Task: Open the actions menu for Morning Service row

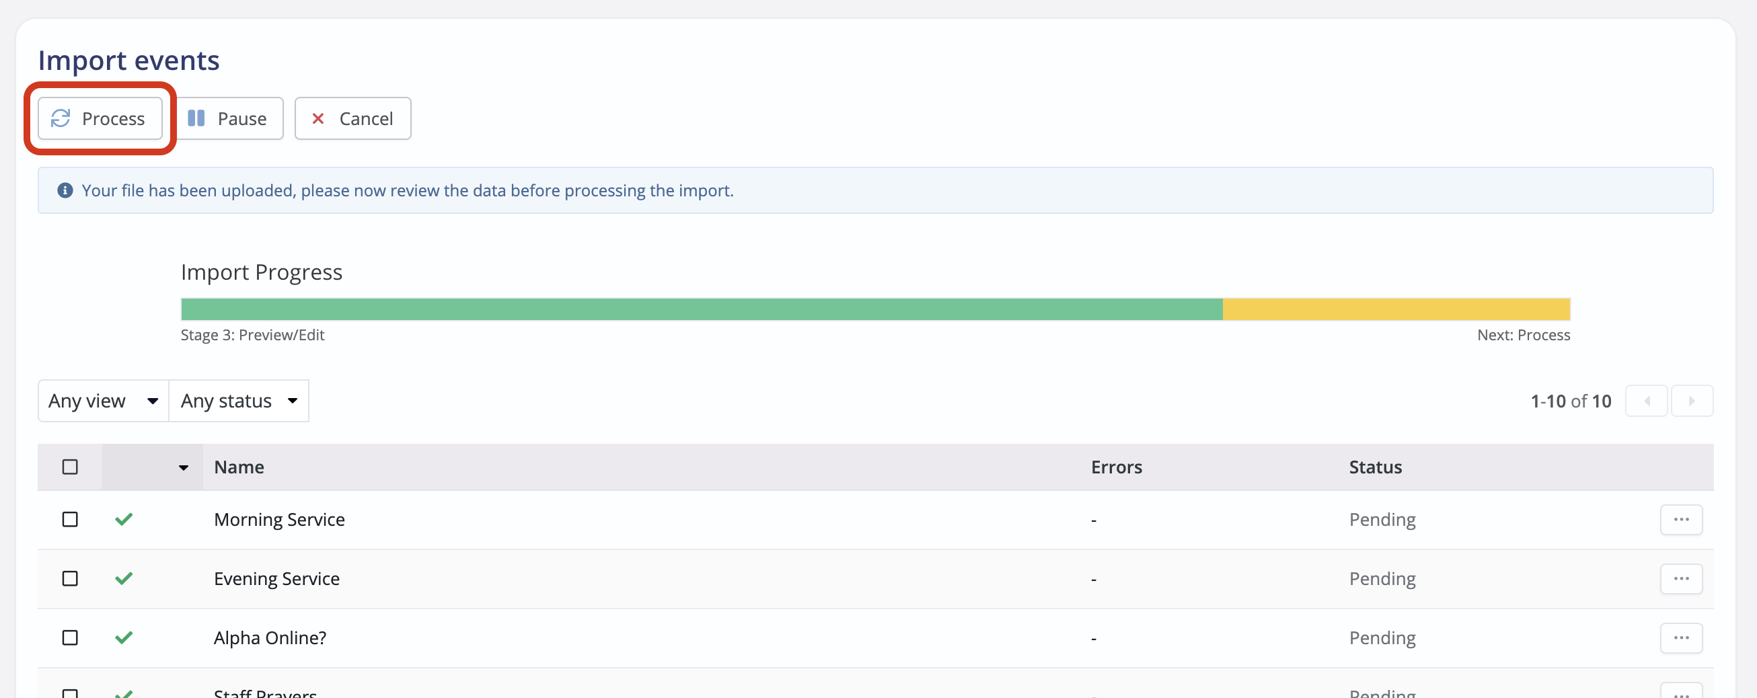Action: pyautogui.click(x=1681, y=518)
